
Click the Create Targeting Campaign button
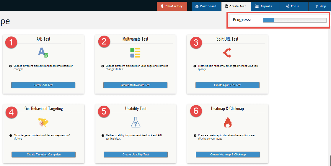tap(43, 155)
